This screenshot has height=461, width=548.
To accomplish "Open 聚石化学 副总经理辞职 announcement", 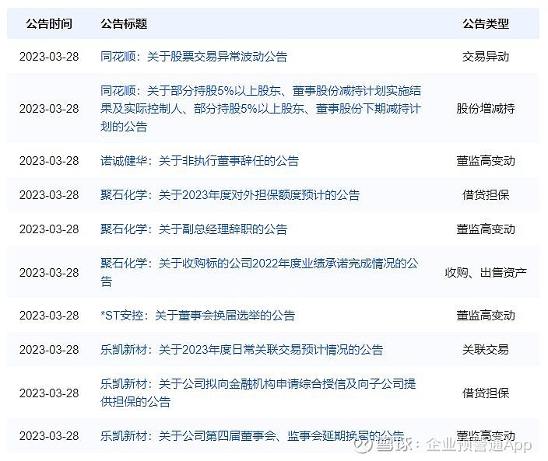I will tap(194, 229).
